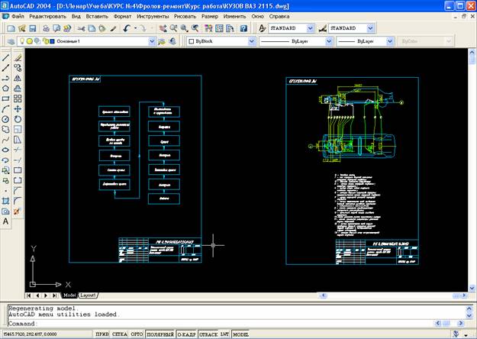The width and height of the screenshot is (477, 339).
Task: Toggle ПОЛЯРНЫЙ tracking in the status bar
Action: click(x=160, y=334)
